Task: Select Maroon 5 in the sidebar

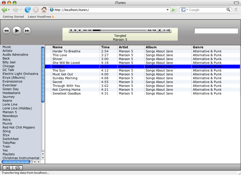Action: (10, 112)
